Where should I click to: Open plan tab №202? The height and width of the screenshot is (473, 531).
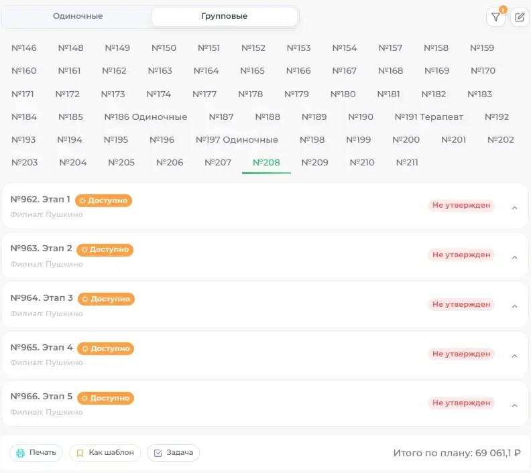click(x=501, y=139)
